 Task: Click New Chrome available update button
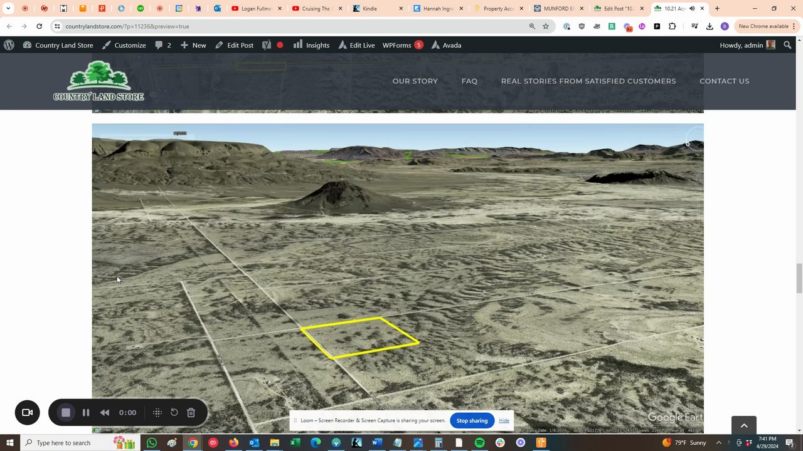(x=766, y=26)
